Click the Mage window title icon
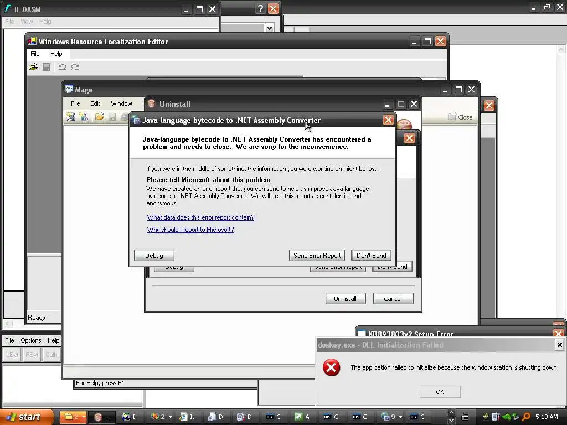 (x=69, y=89)
